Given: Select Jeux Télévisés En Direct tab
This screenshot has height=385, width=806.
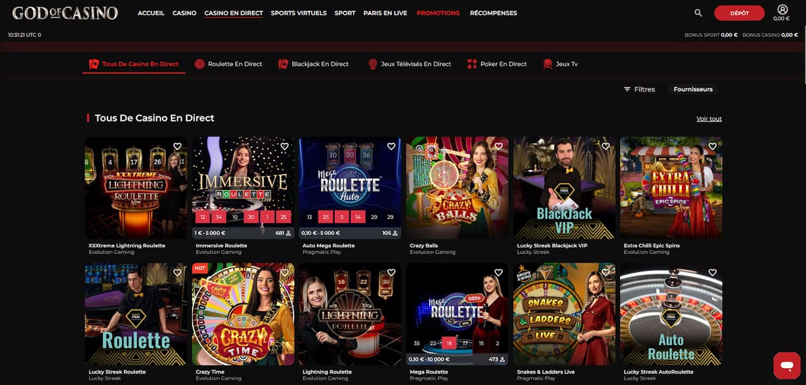Looking at the screenshot, I should (x=409, y=64).
